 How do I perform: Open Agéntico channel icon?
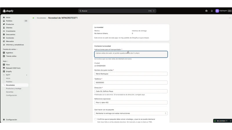4,53
